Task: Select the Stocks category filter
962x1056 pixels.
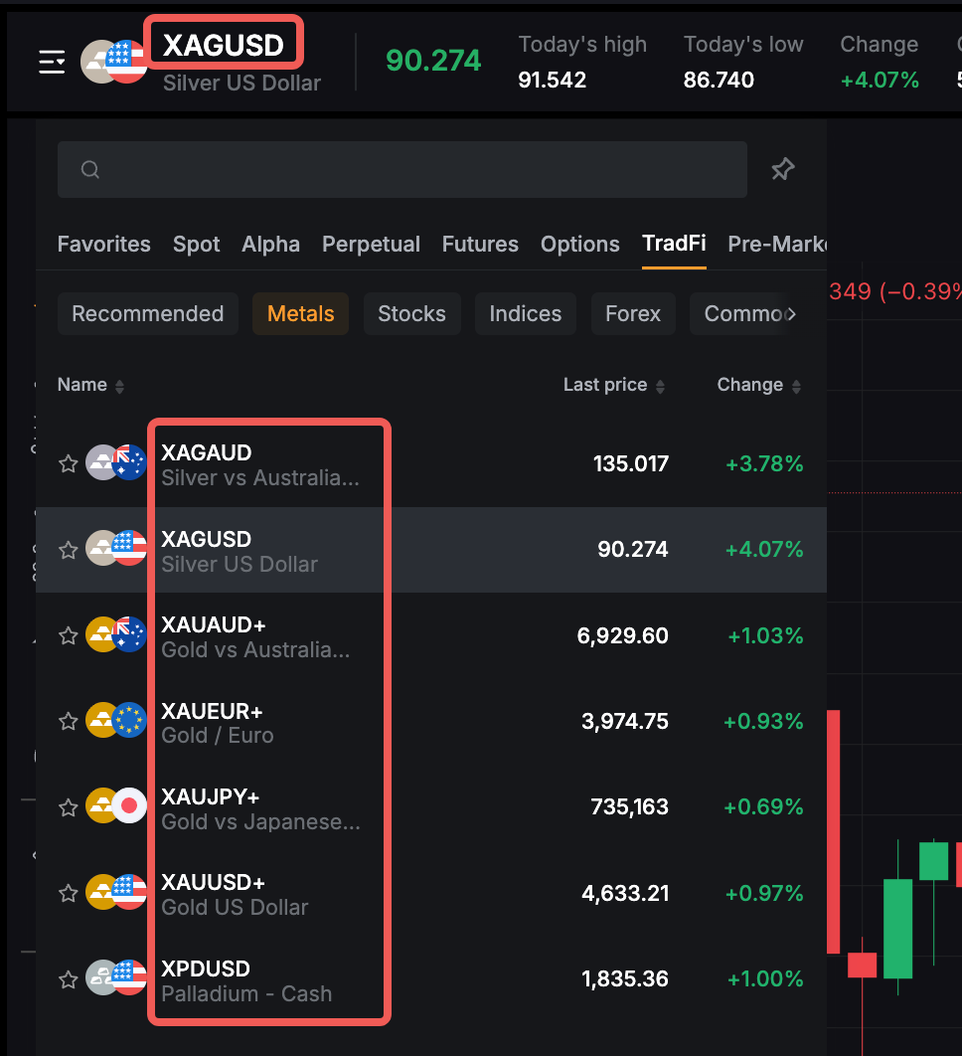Action: [411, 314]
